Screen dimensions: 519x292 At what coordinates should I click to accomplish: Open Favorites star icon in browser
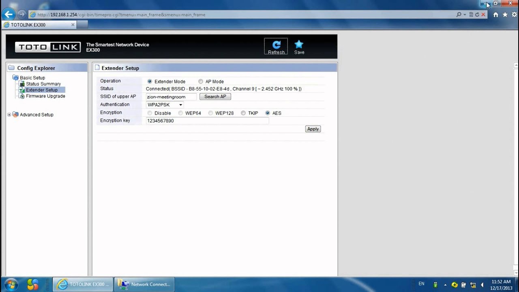click(505, 15)
